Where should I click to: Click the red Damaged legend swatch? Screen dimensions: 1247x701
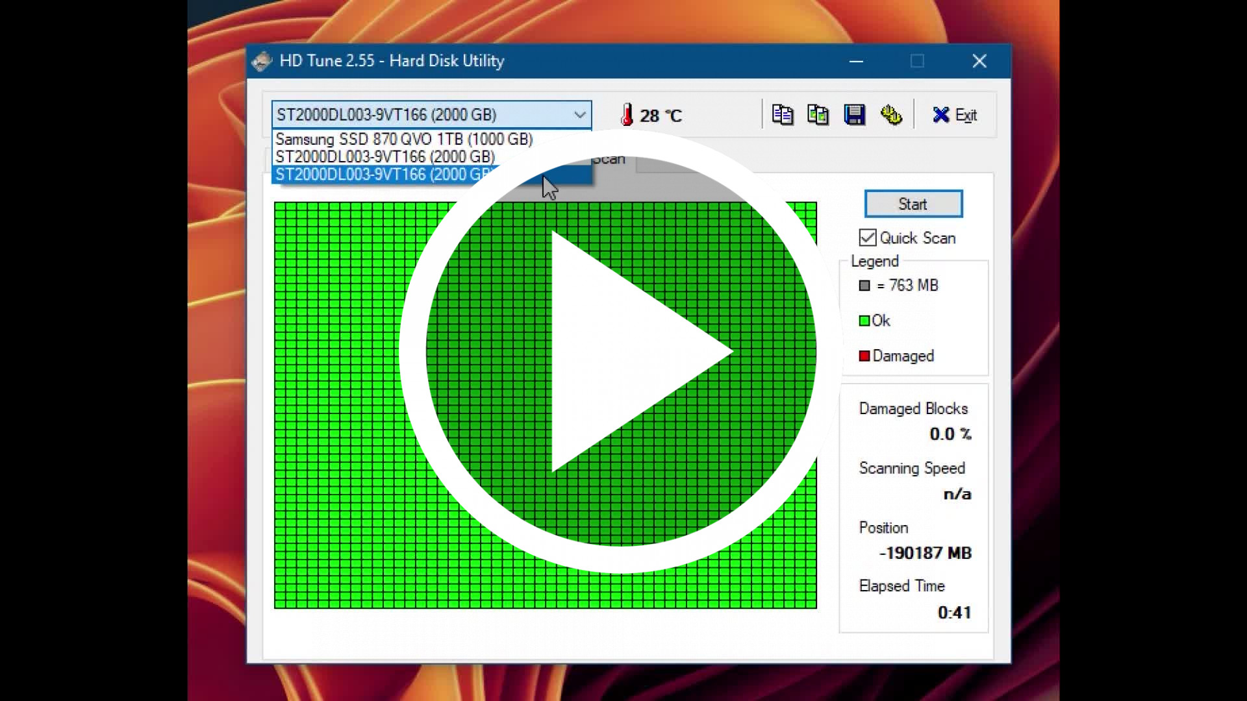click(864, 356)
